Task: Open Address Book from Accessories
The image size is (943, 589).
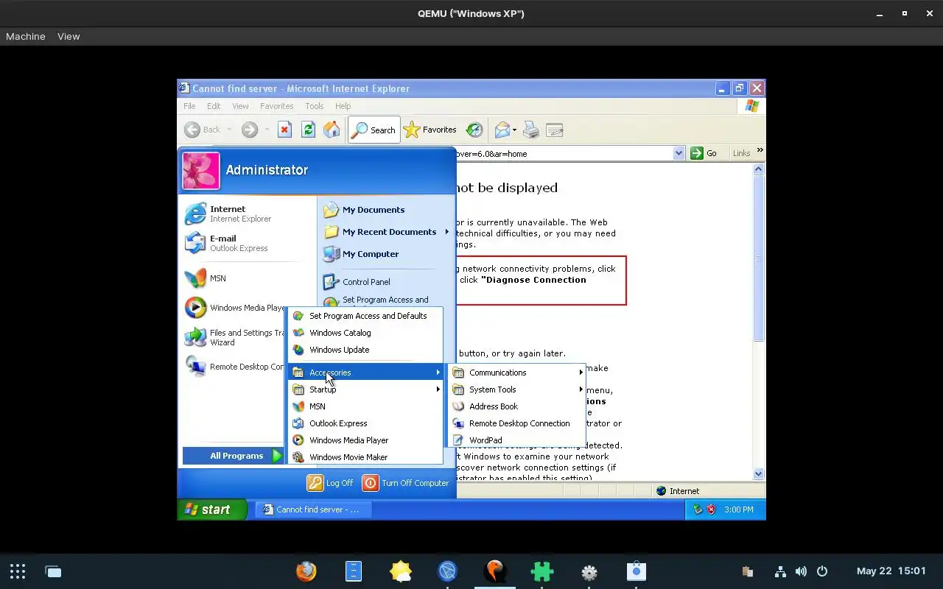Action: tap(516, 406)
